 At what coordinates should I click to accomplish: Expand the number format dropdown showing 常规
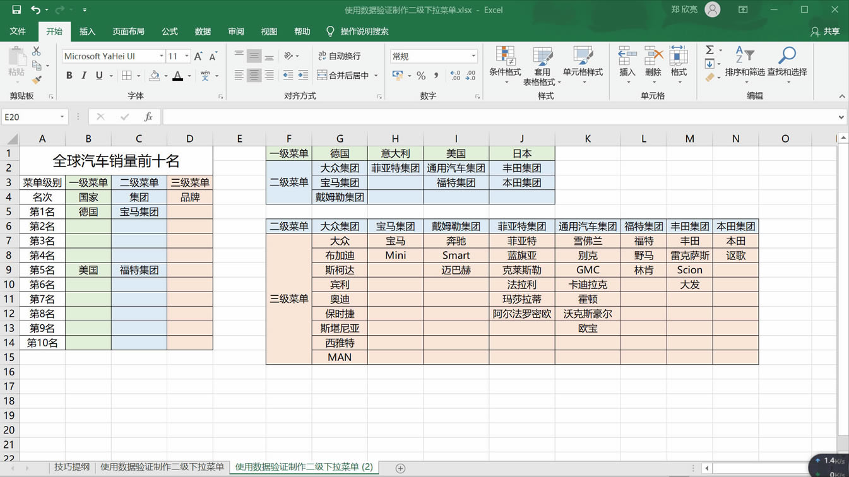click(473, 56)
